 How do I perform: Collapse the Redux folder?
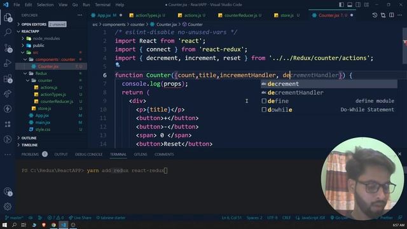click(41, 74)
